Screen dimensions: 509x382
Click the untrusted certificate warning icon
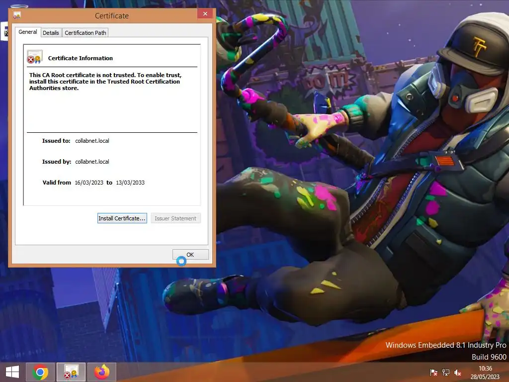(35, 57)
